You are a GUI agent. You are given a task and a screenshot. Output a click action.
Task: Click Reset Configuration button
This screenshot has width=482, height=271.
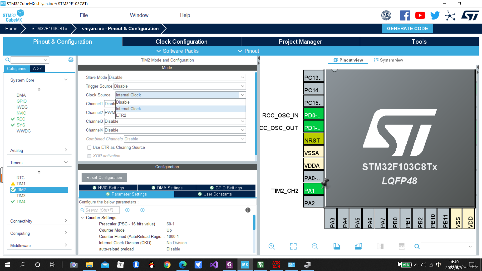pyautogui.click(x=104, y=177)
